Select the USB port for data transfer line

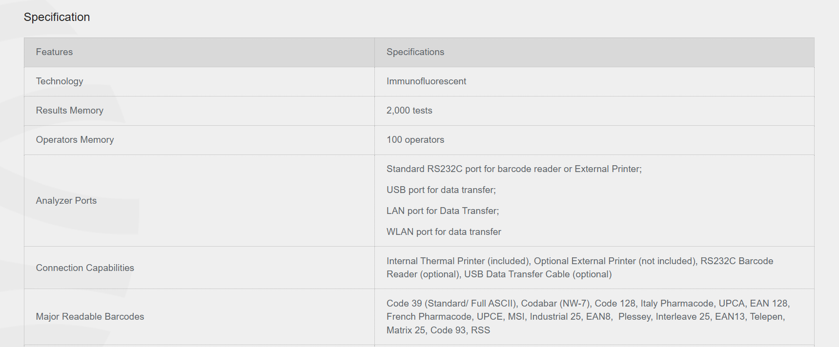[441, 190]
